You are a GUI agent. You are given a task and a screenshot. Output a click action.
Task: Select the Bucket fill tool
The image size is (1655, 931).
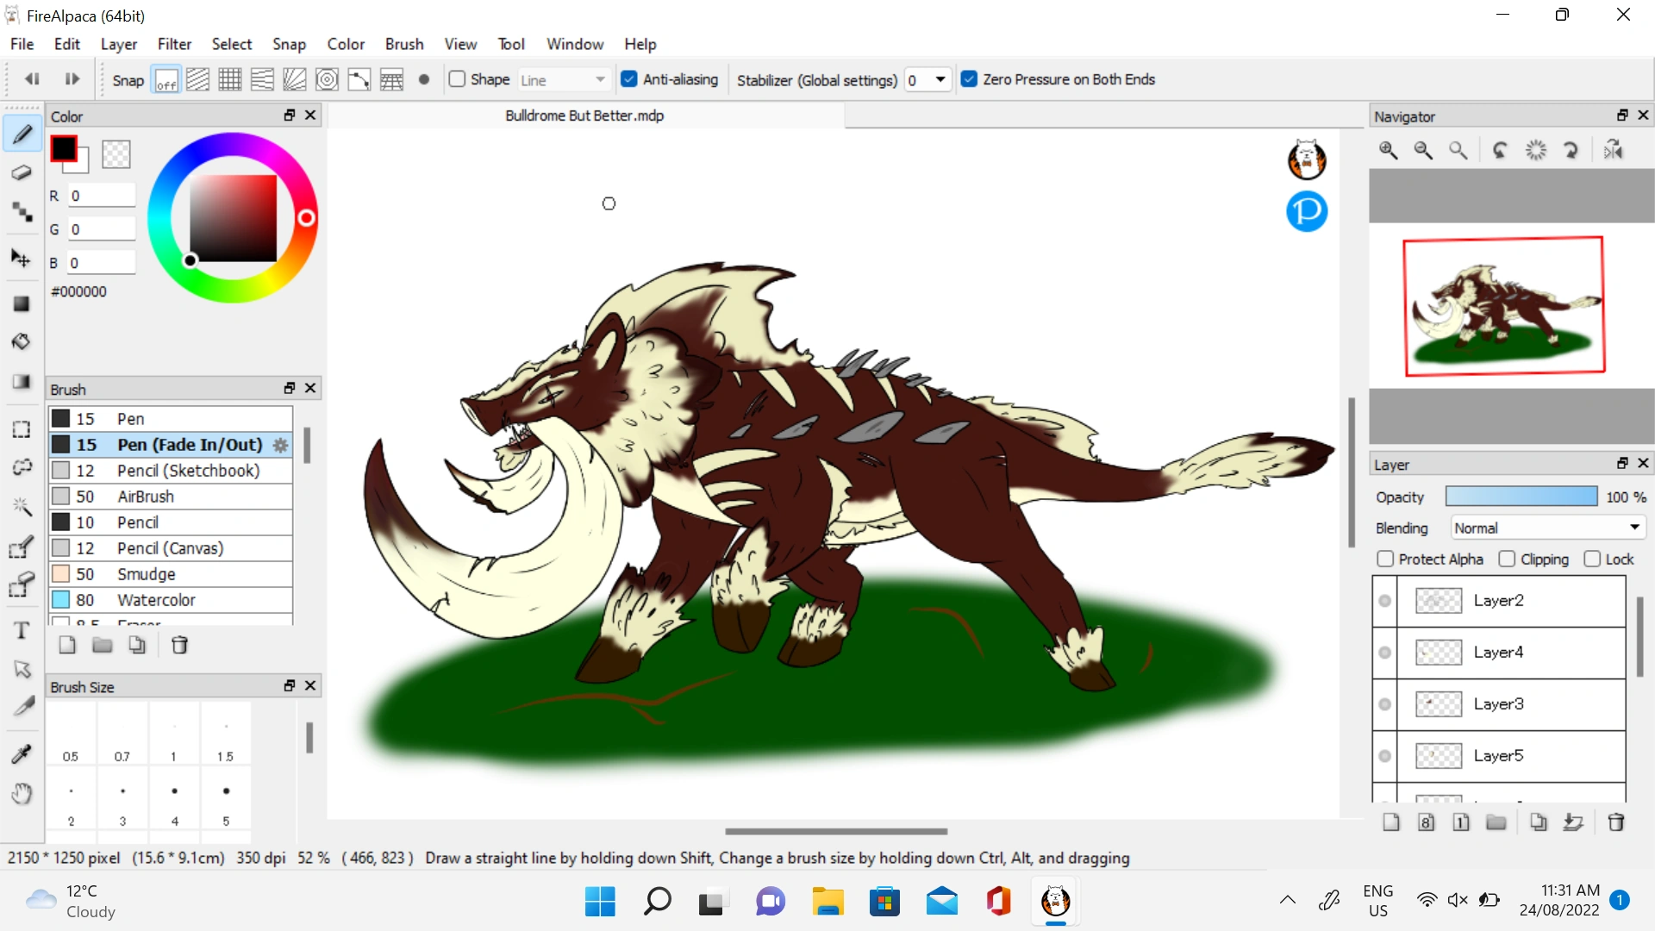point(22,342)
